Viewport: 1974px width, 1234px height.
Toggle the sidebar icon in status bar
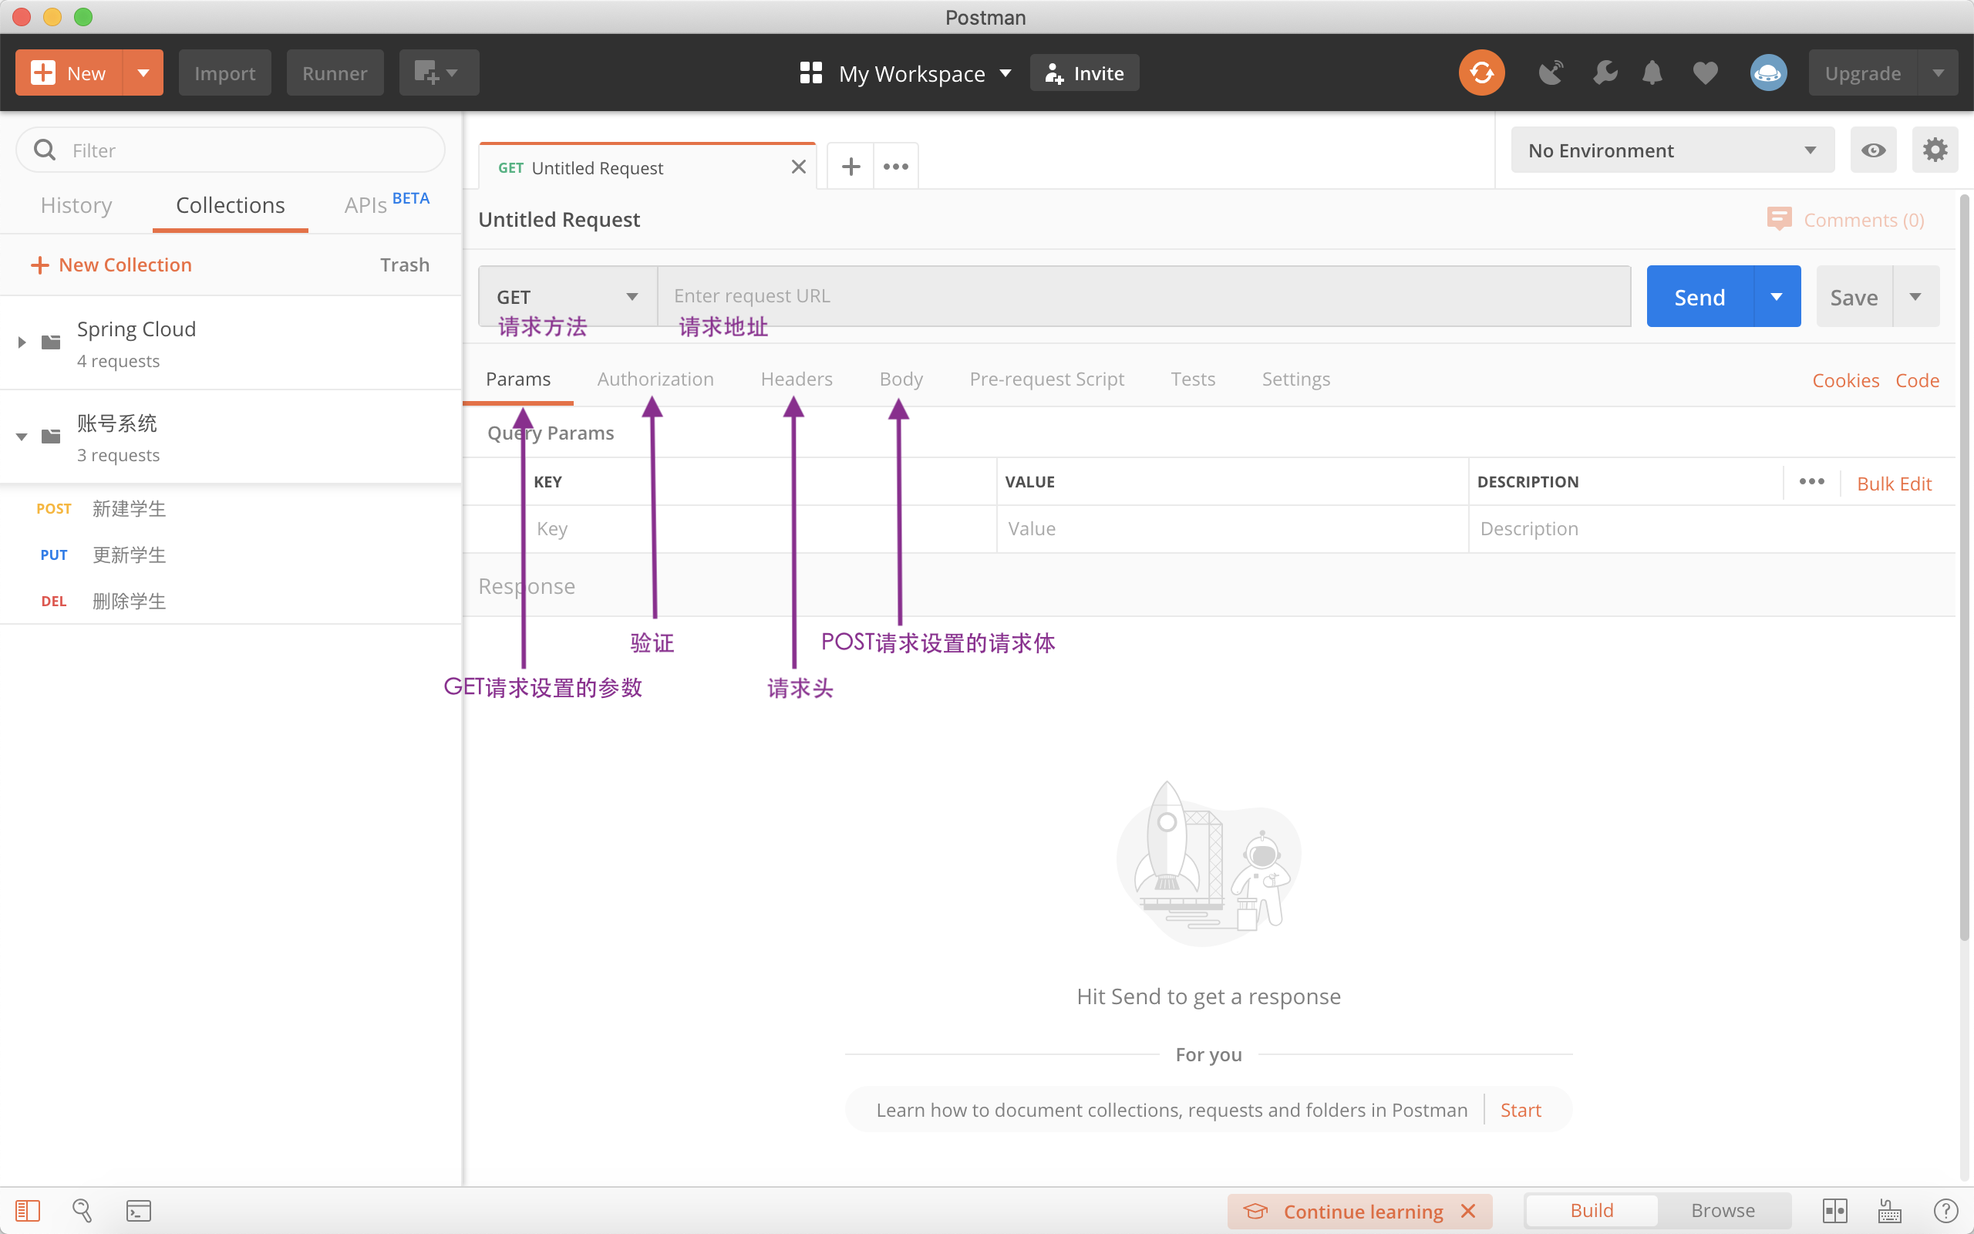28,1210
